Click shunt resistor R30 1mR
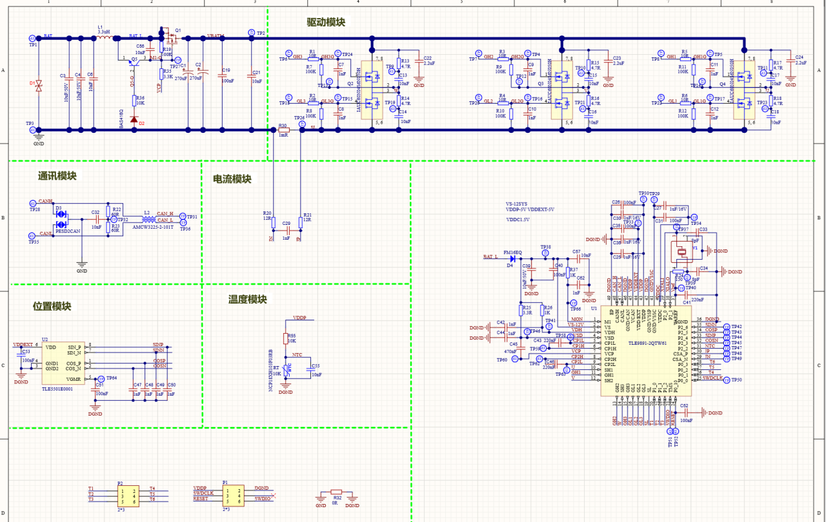826x522 pixels. point(283,130)
